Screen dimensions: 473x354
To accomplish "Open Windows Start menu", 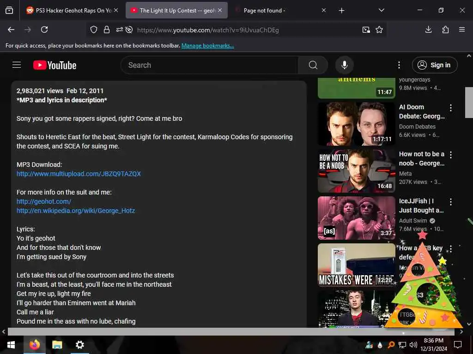I will (x=11, y=345).
